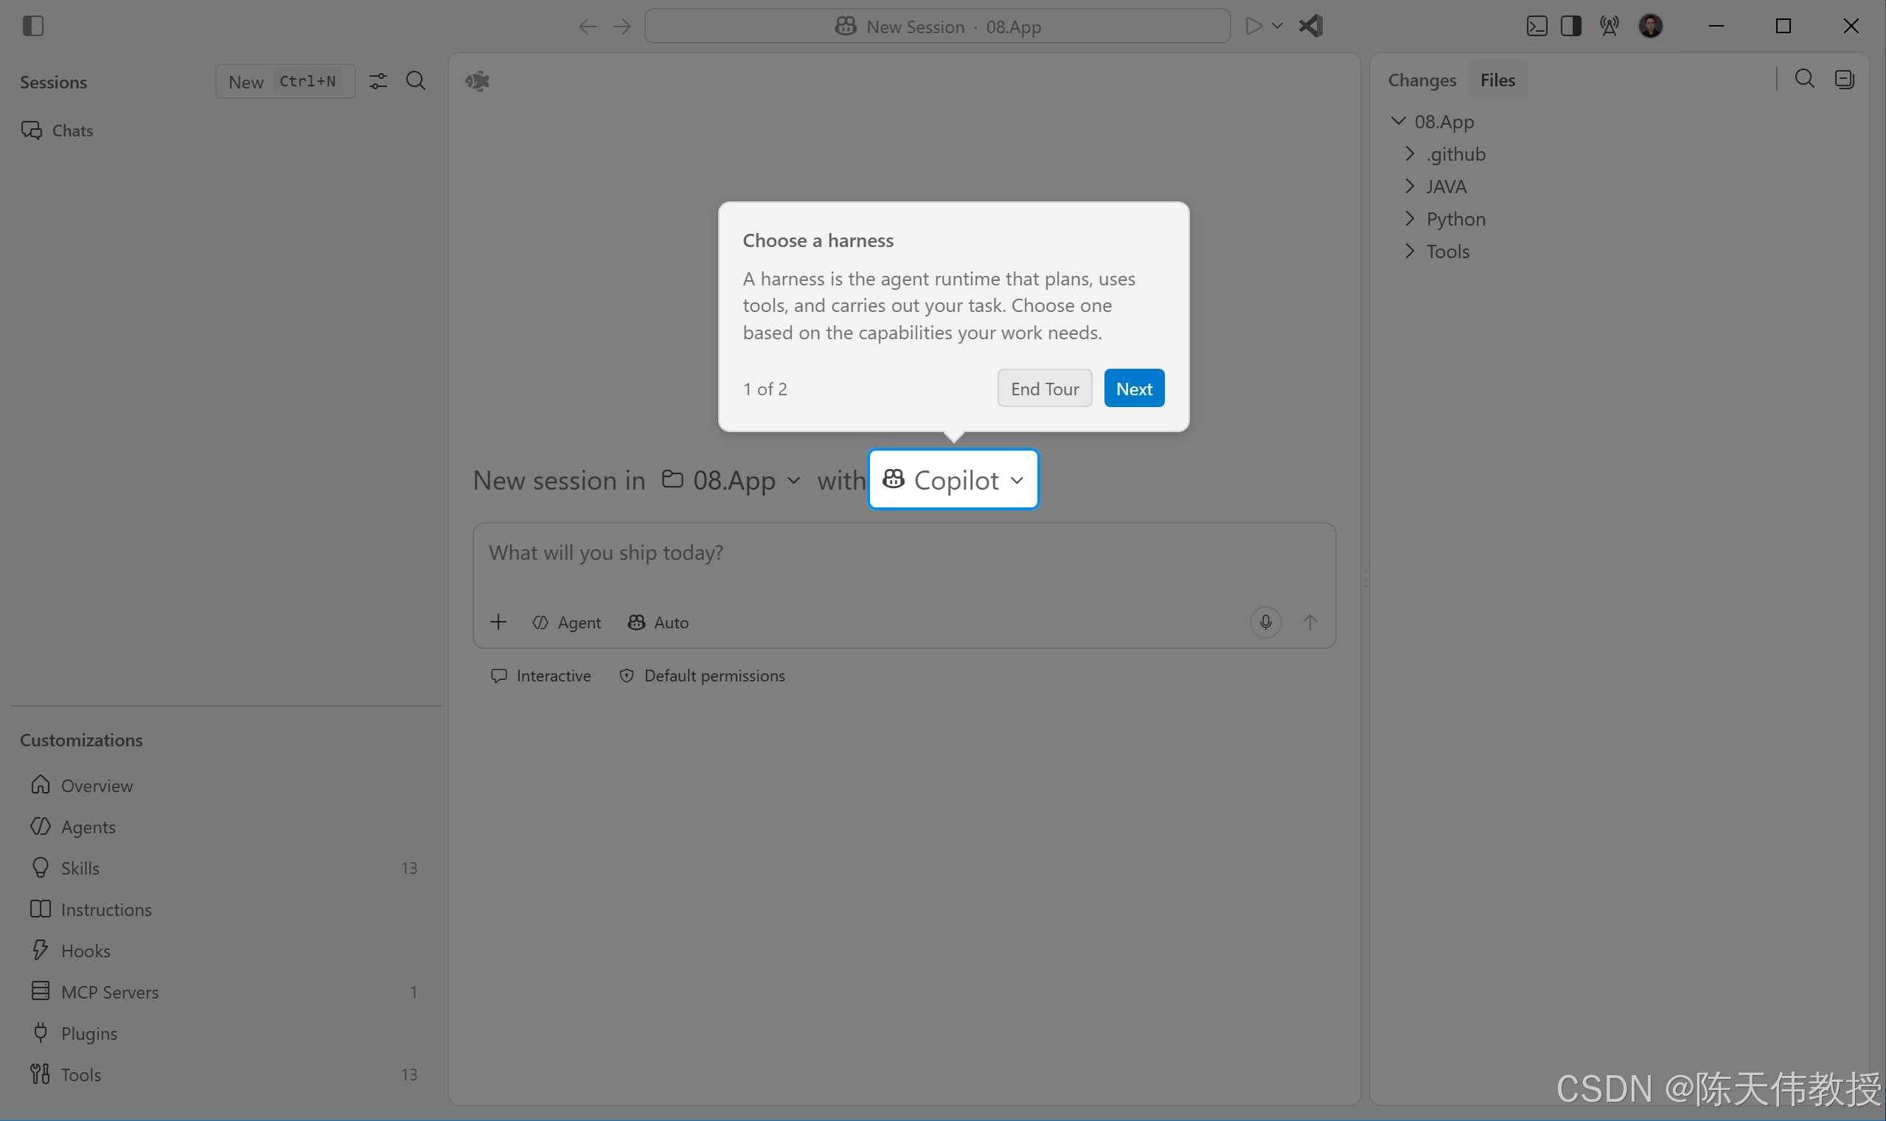The width and height of the screenshot is (1886, 1121).
Task: Open the Auto model selector
Action: tap(658, 622)
